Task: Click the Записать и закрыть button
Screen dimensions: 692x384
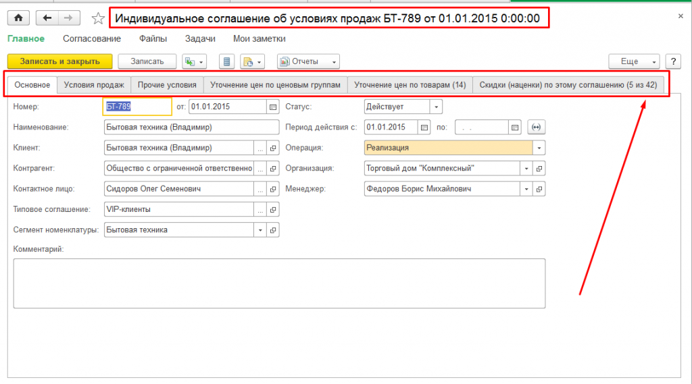Action: [x=59, y=61]
